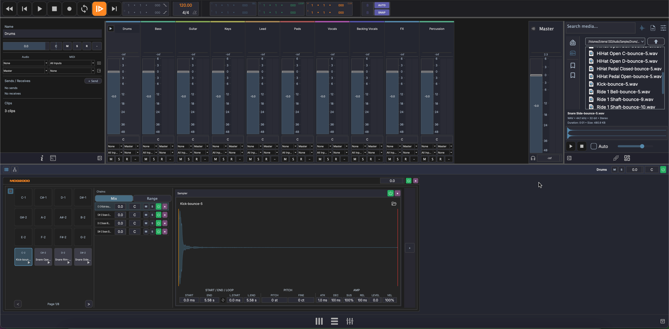Click the audio waveform filter above the media browser
Screen dimensions: 669x329
point(643,28)
